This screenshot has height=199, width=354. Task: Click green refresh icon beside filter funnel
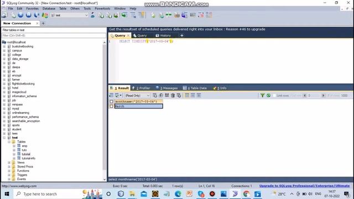(268, 96)
